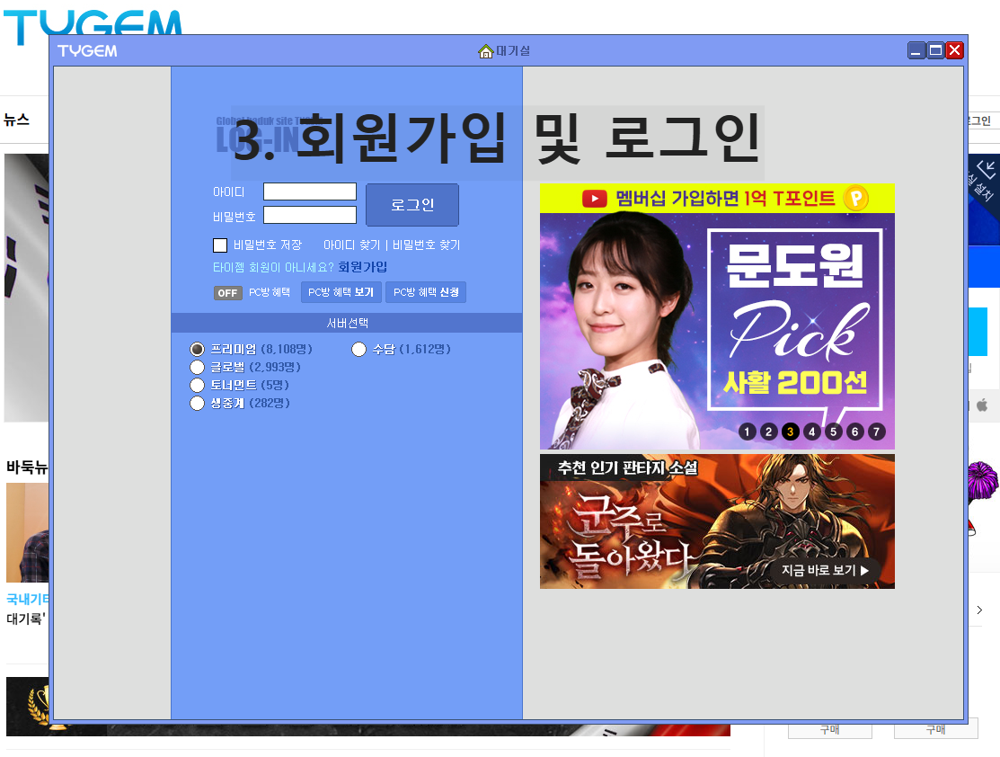Enable the 비밀번호 저장 checkbox

pos(220,245)
